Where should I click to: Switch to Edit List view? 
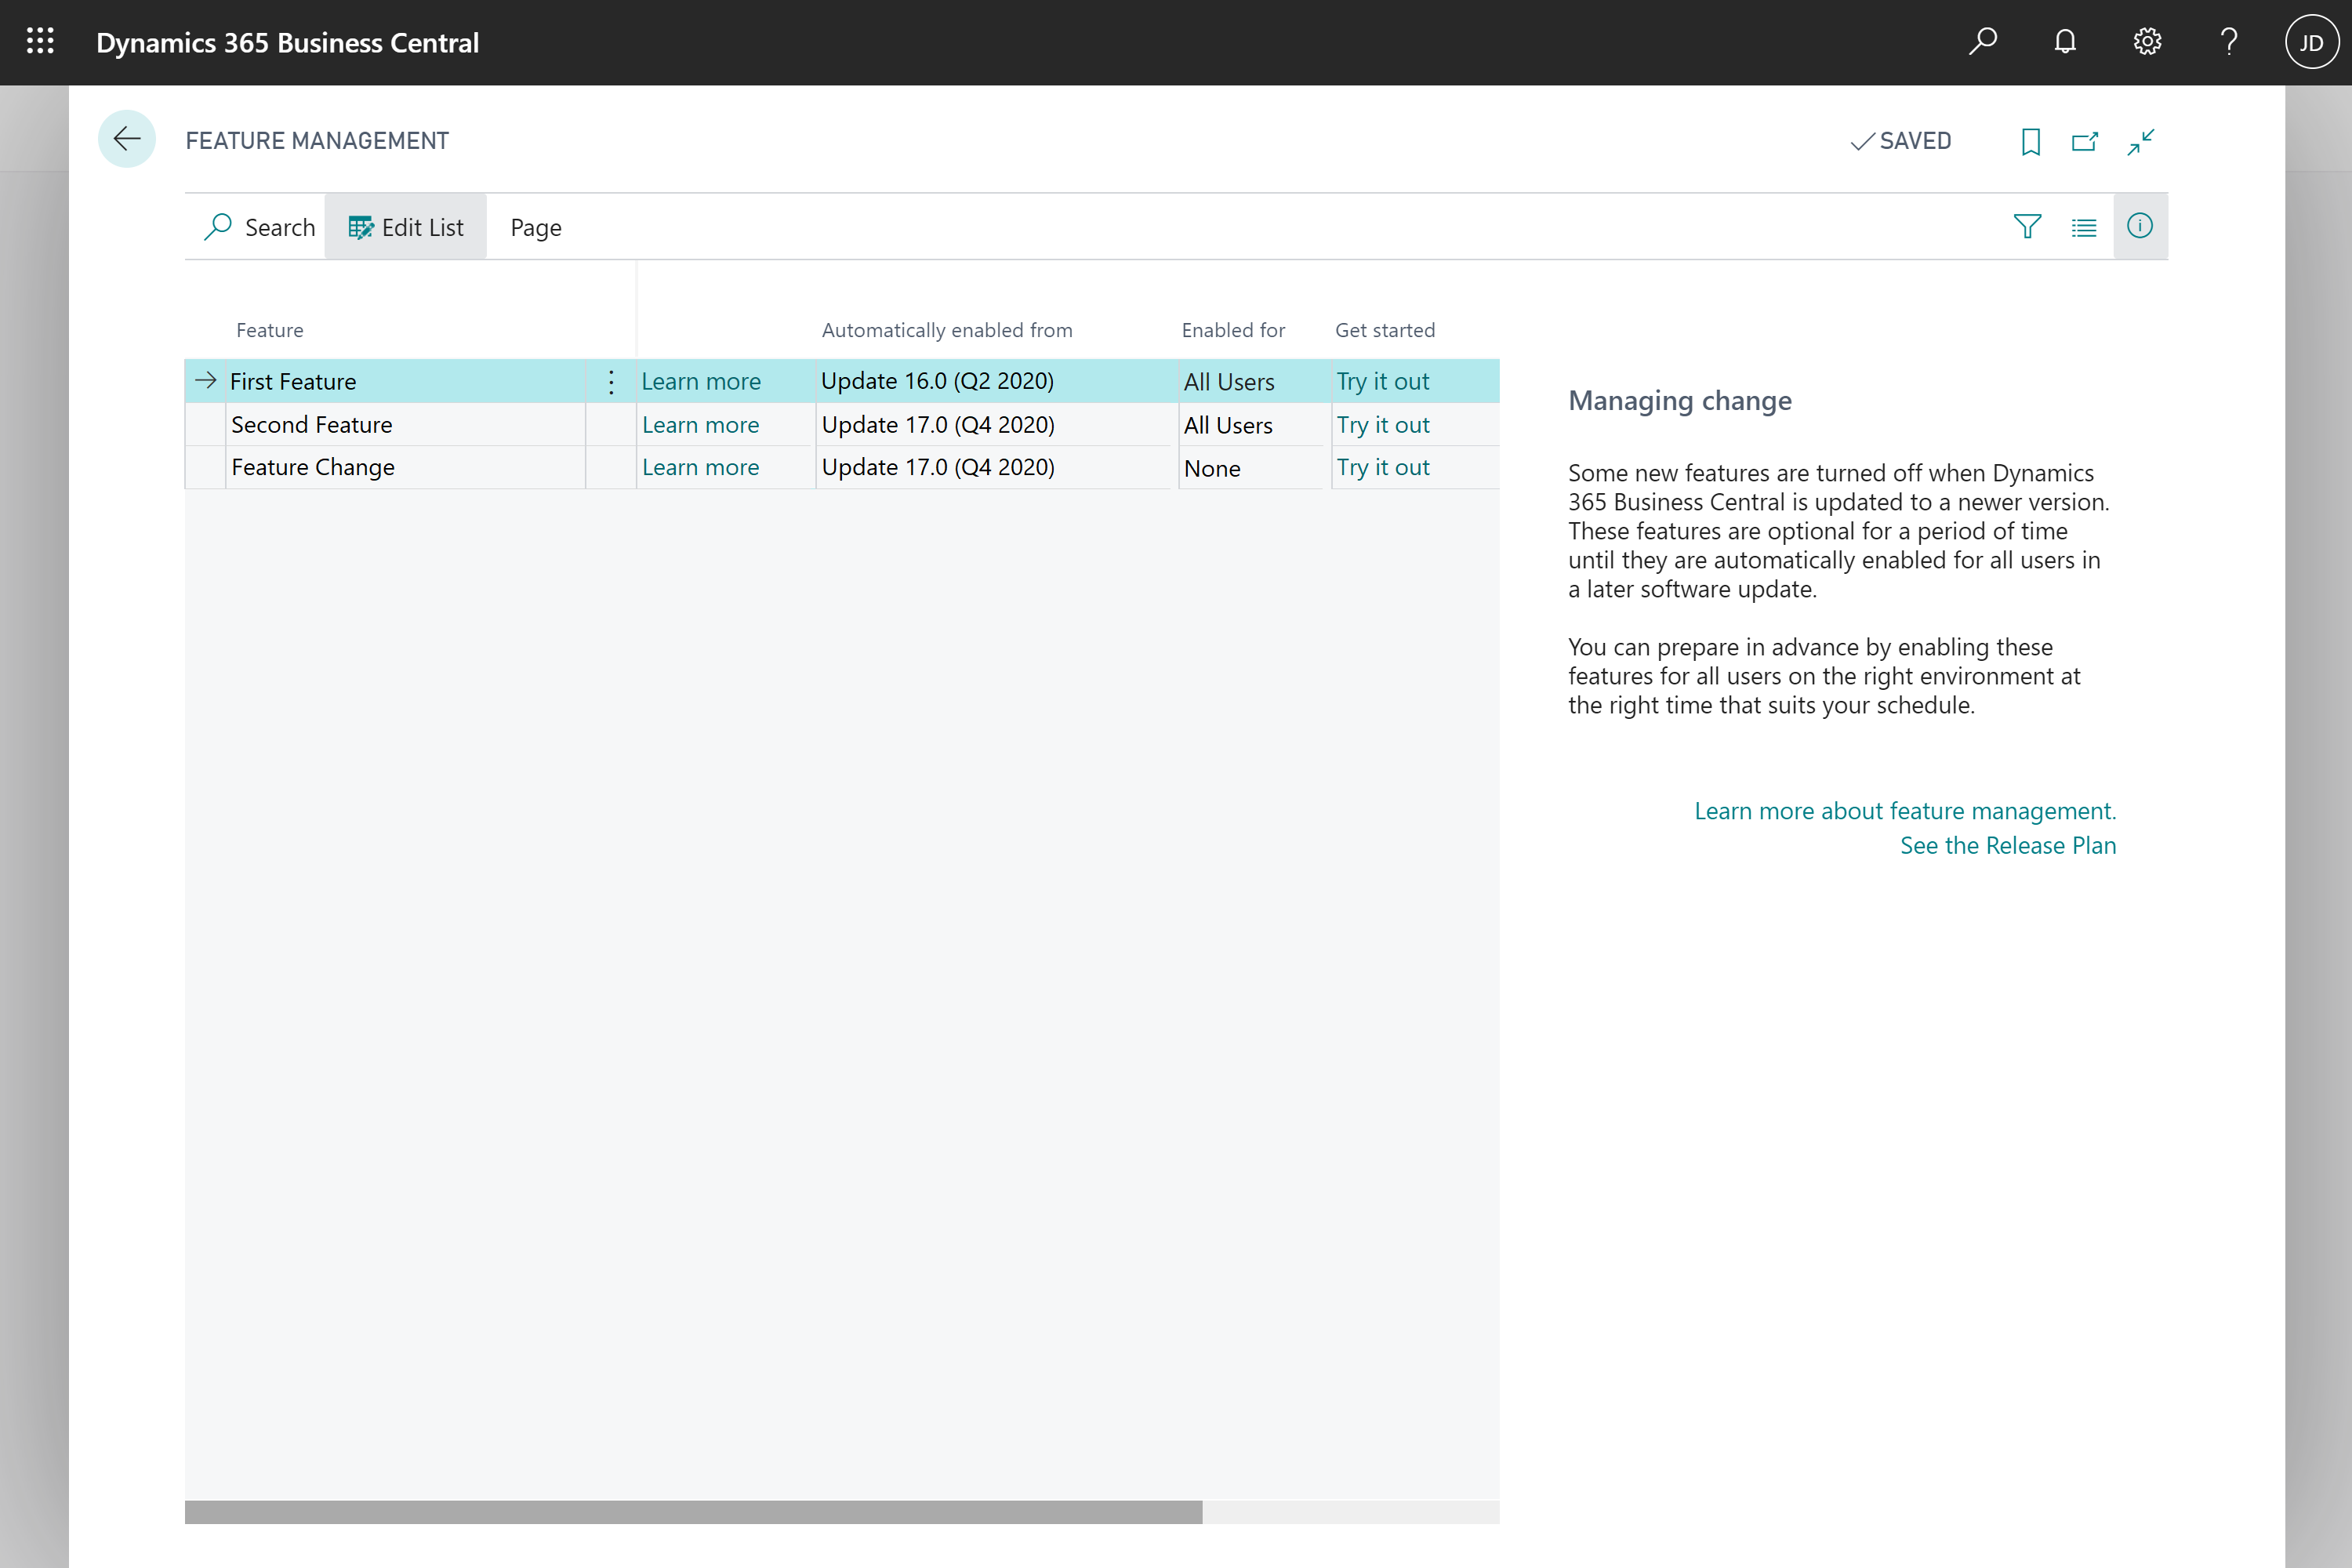[406, 226]
